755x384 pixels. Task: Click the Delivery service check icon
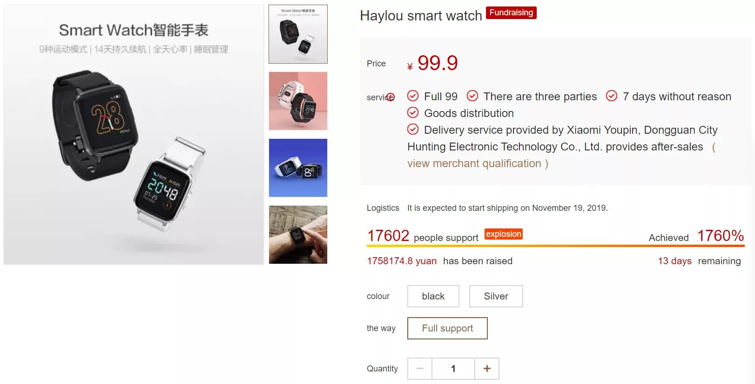coord(413,130)
